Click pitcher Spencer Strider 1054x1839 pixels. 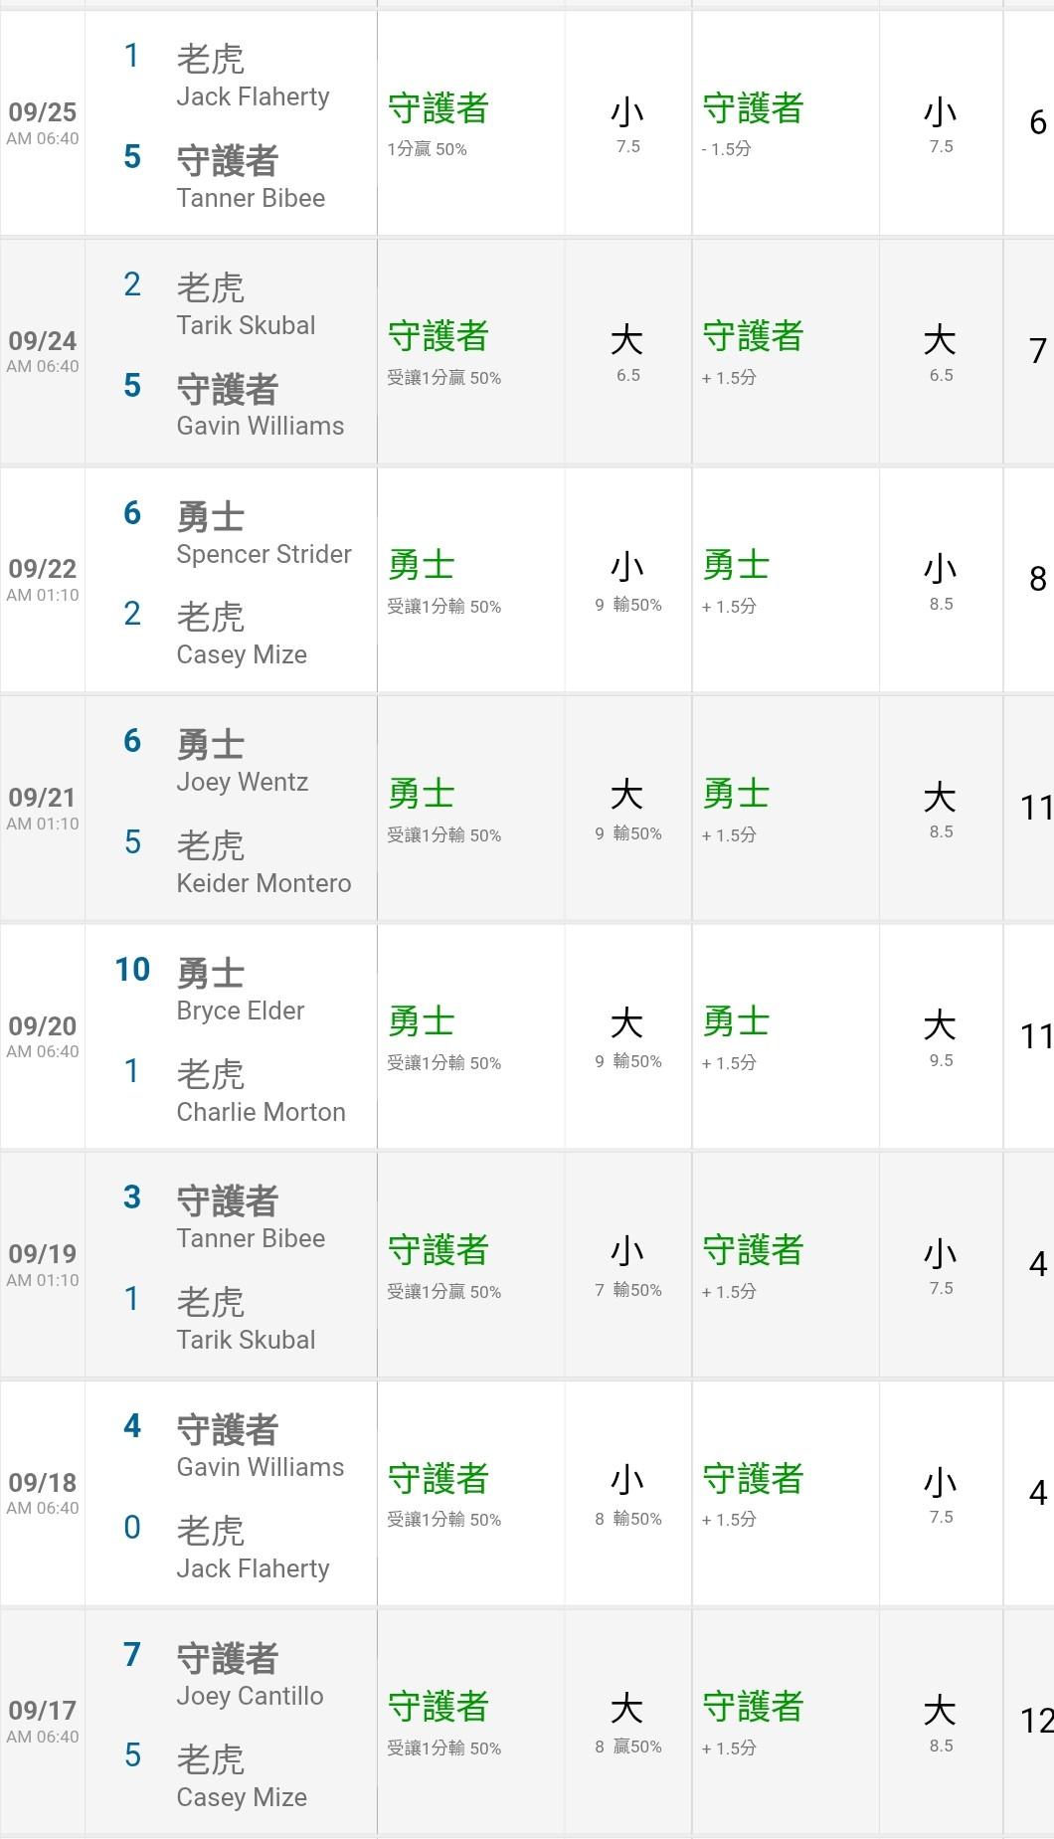[263, 554]
